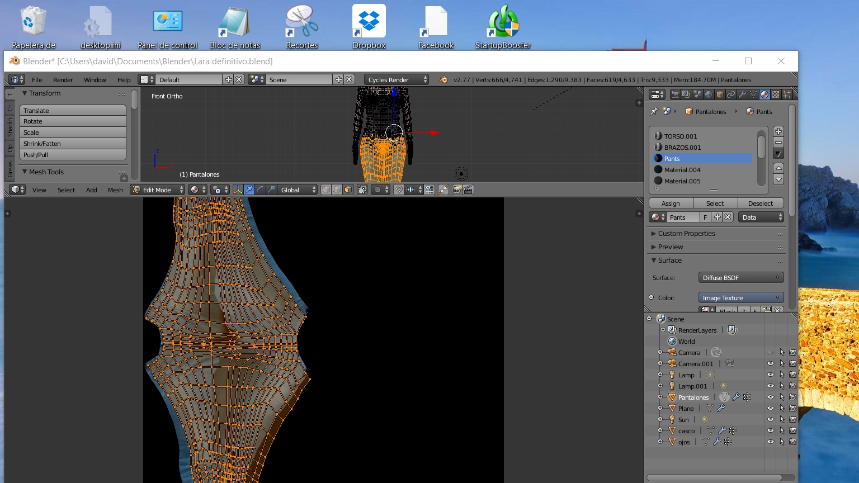
Task: Open the Particles properties tab
Action: pos(787,94)
